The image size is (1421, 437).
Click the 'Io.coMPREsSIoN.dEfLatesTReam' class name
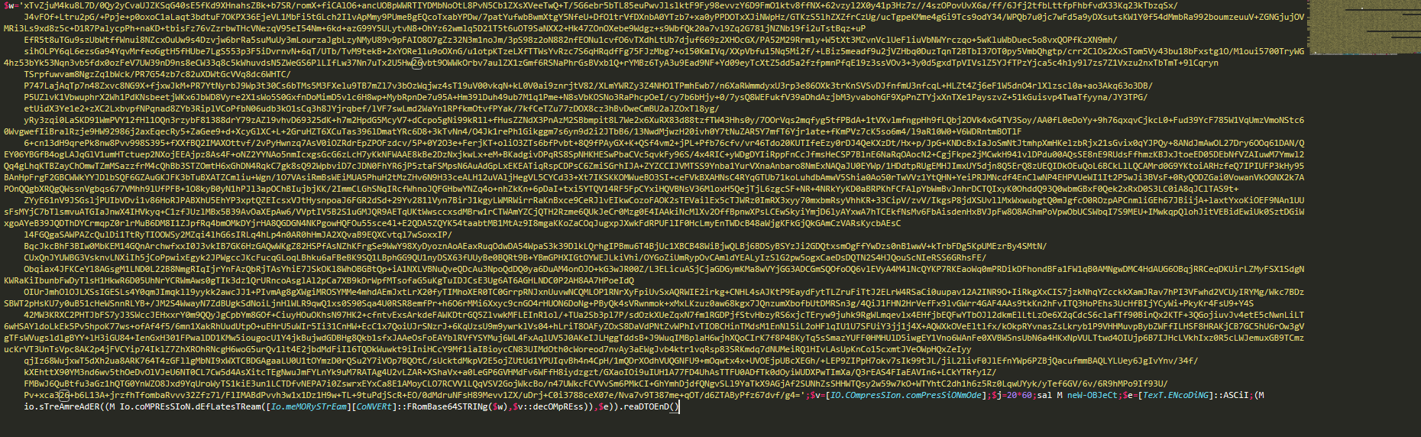[x=190, y=406]
